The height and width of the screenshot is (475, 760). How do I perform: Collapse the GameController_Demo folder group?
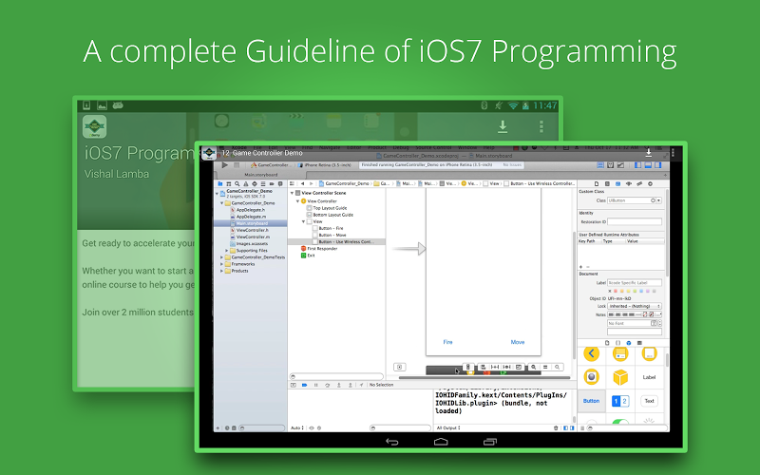click(x=222, y=203)
